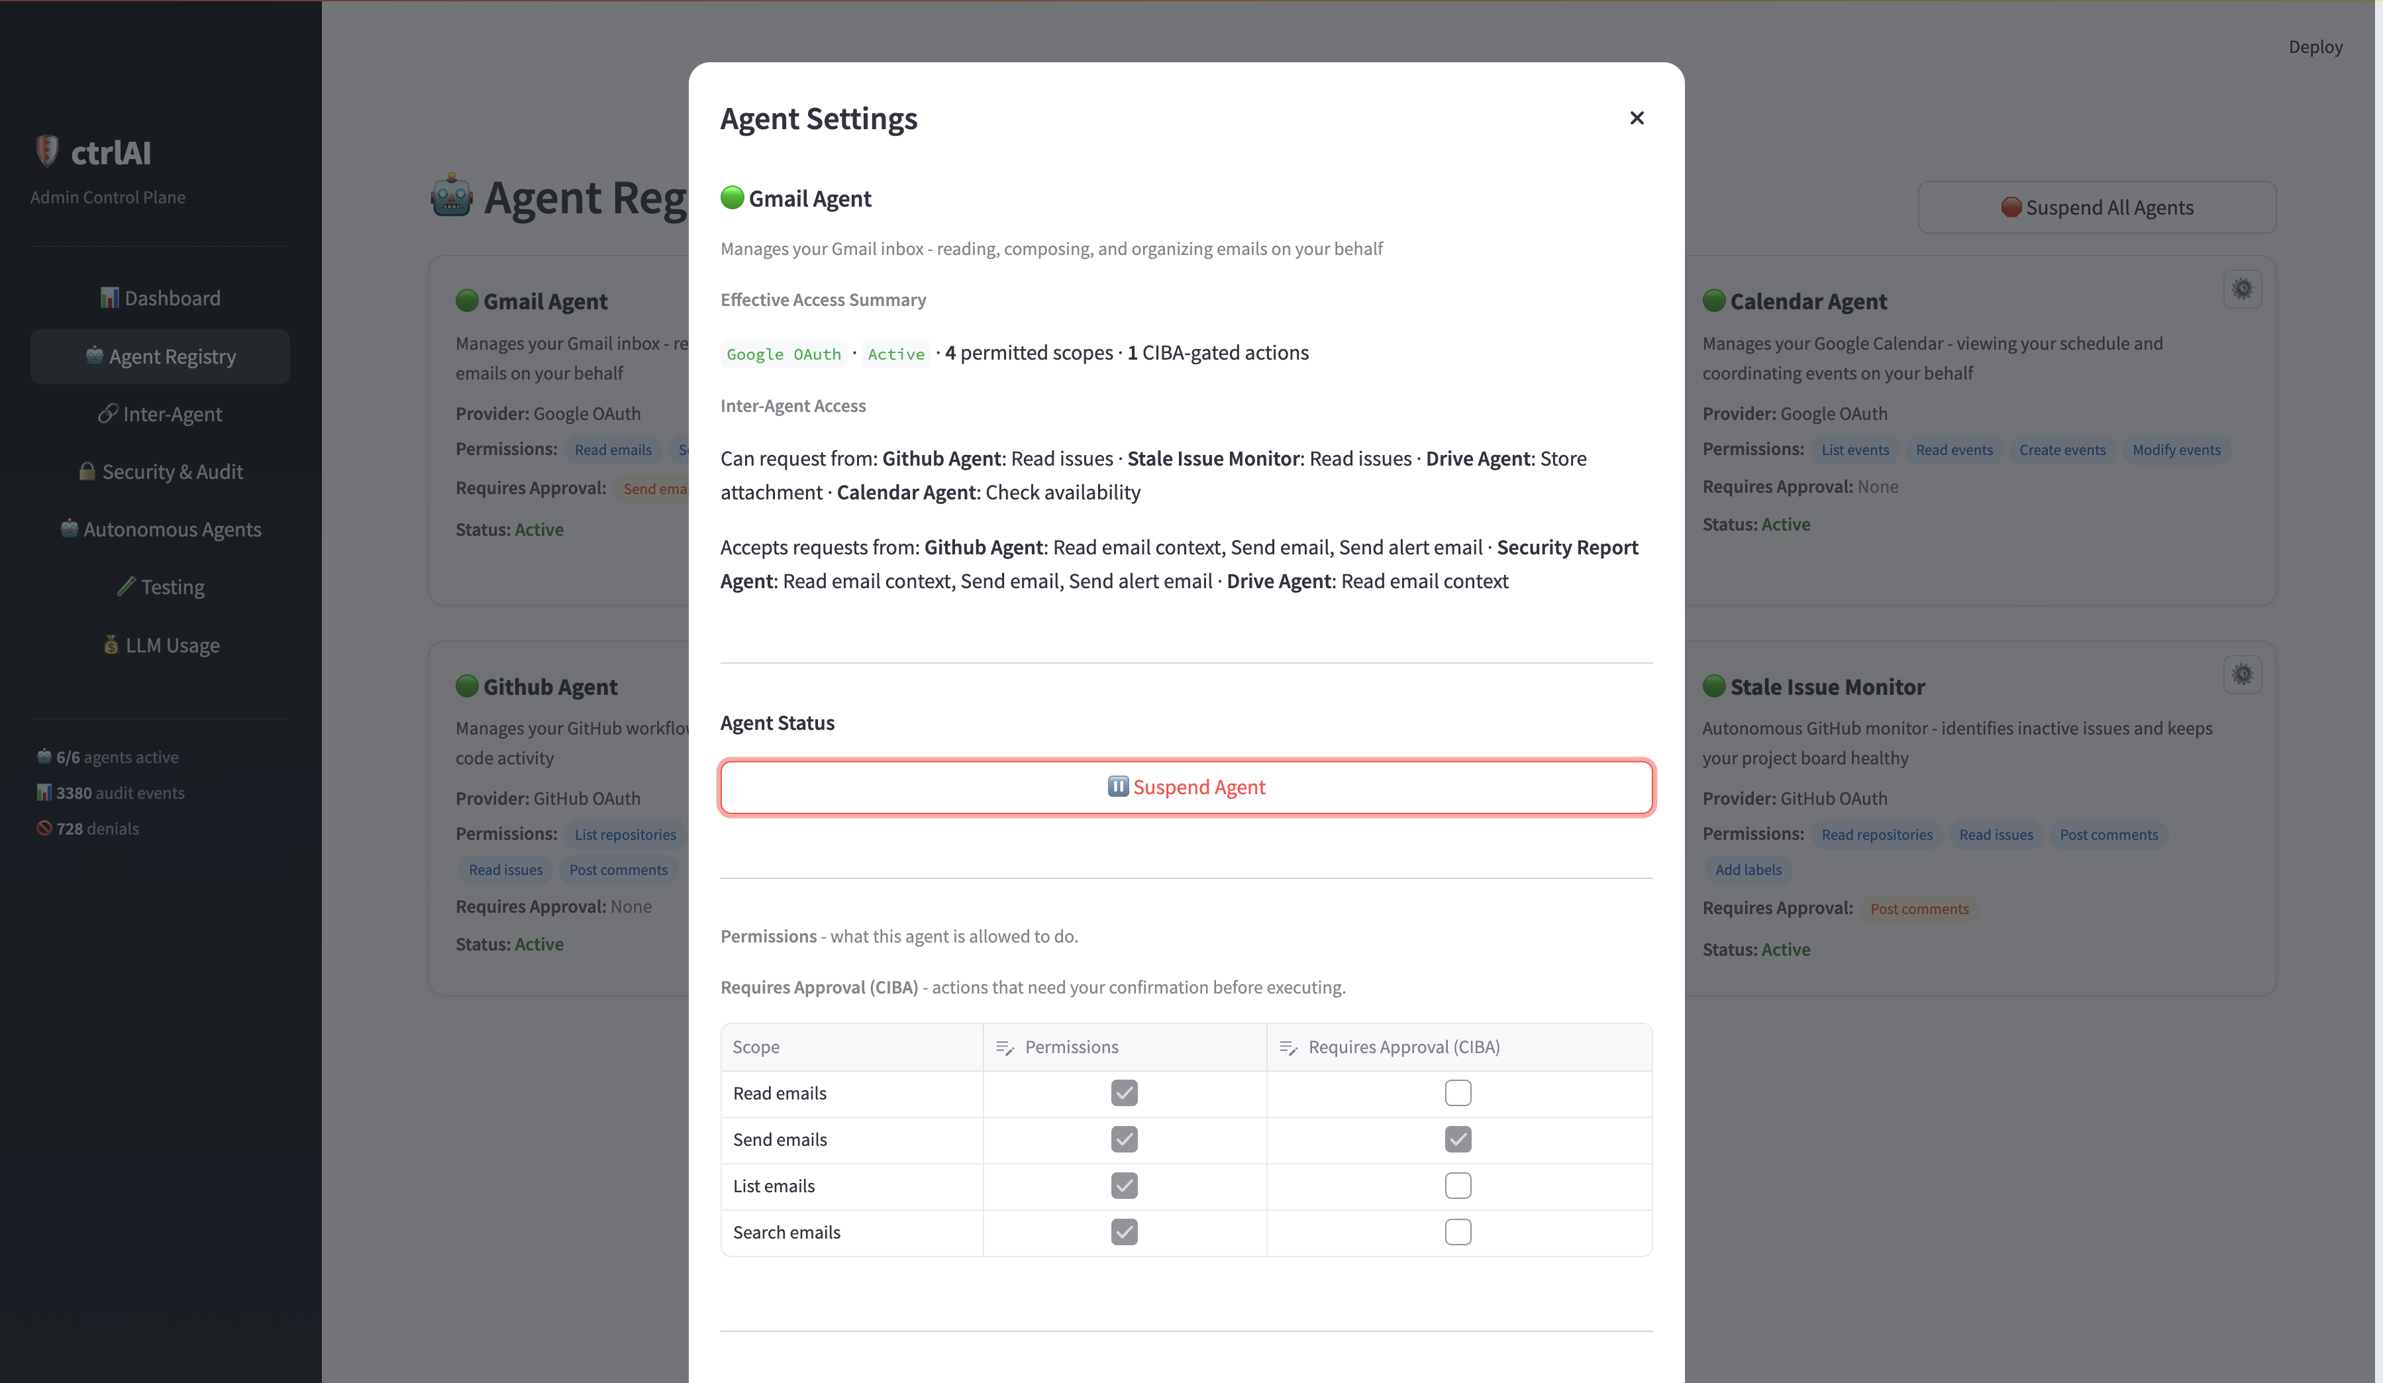This screenshot has height=1383, width=2383.
Task: Click the Dashboard chart icon in sidebar
Action: click(110, 298)
